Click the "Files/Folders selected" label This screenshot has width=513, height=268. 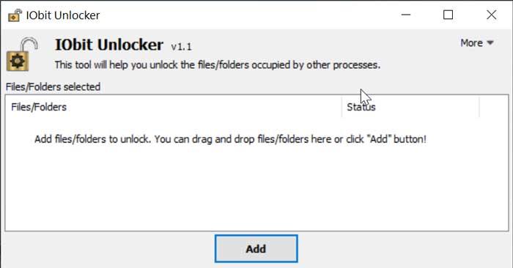53,87
